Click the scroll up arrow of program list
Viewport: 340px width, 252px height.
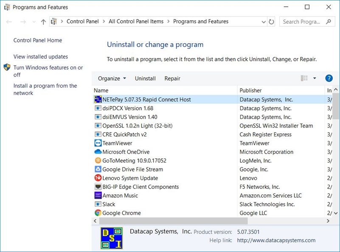336,89
